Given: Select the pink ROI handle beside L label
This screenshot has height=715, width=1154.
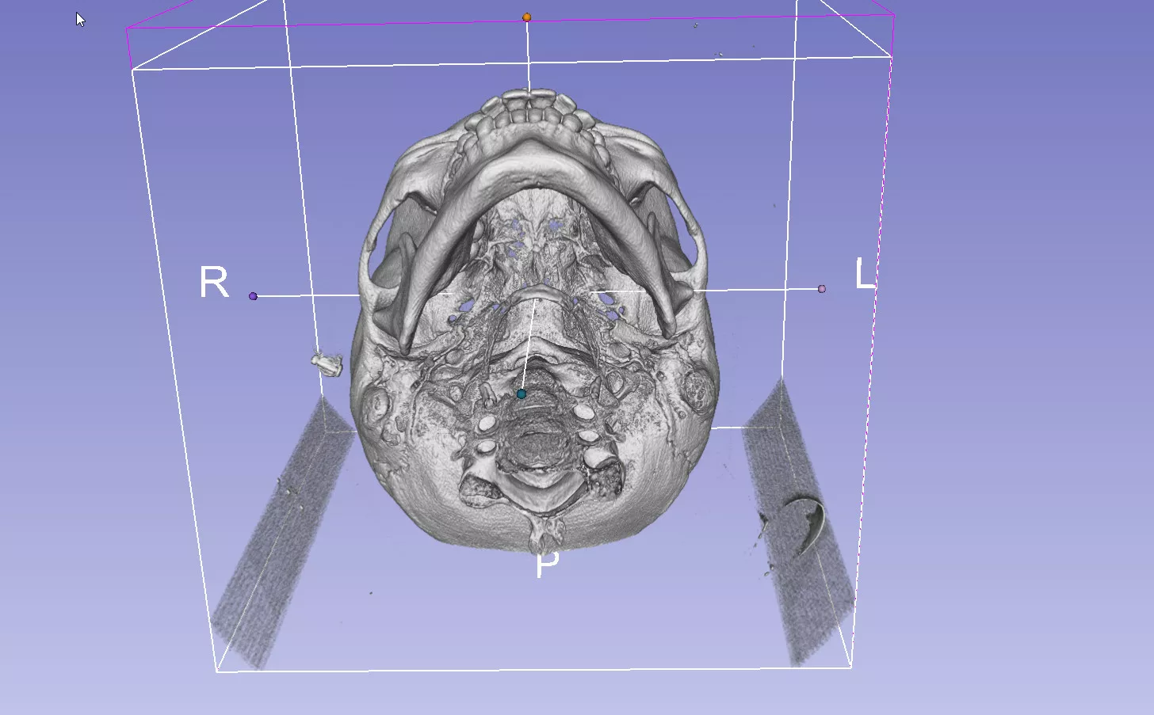Looking at the screenshot, I should (821, 289).
